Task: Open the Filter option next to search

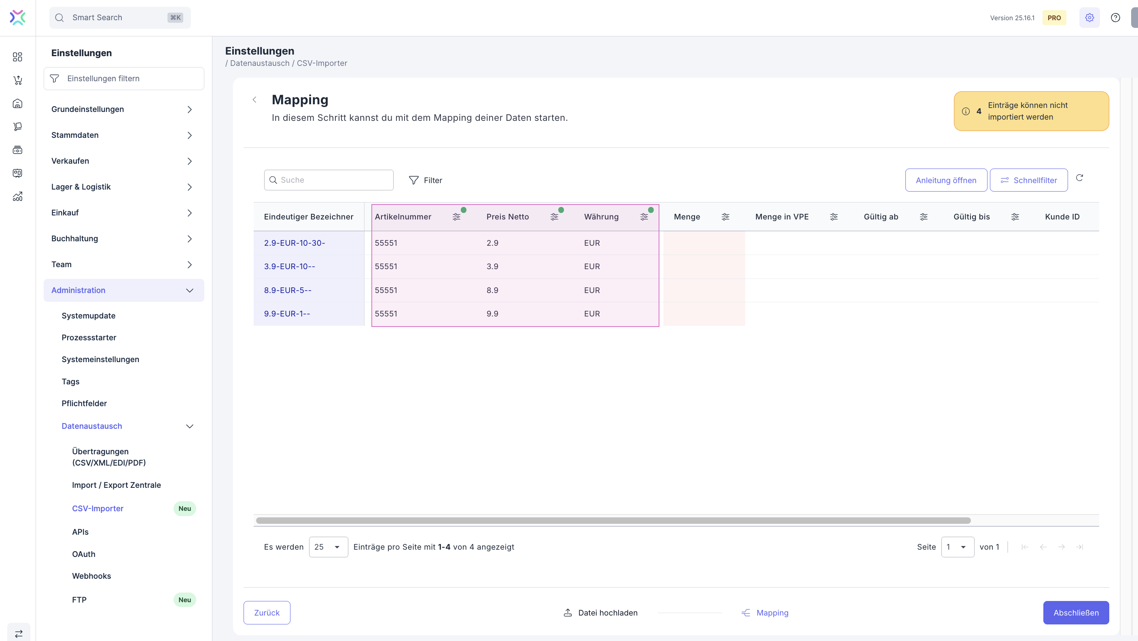Action: coord(426,180)
